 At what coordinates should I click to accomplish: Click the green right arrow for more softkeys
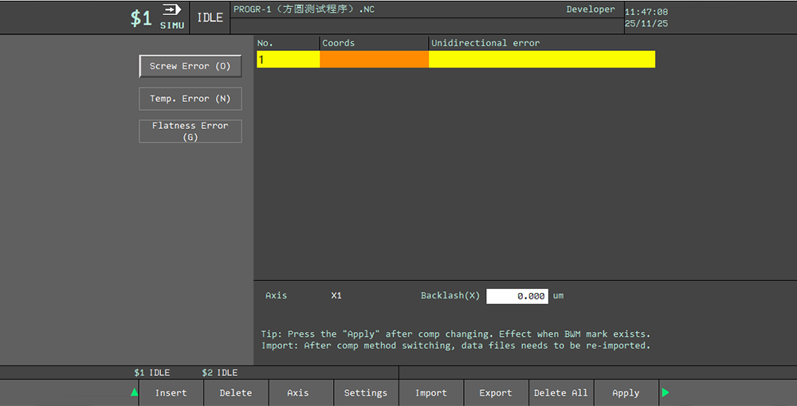click(665, 392)
